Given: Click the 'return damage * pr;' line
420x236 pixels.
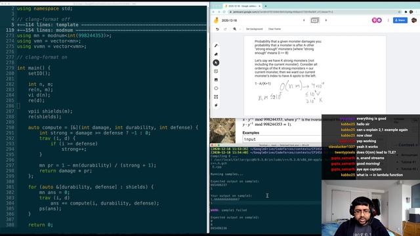Looking at the screenshot, I should (66, 170).
